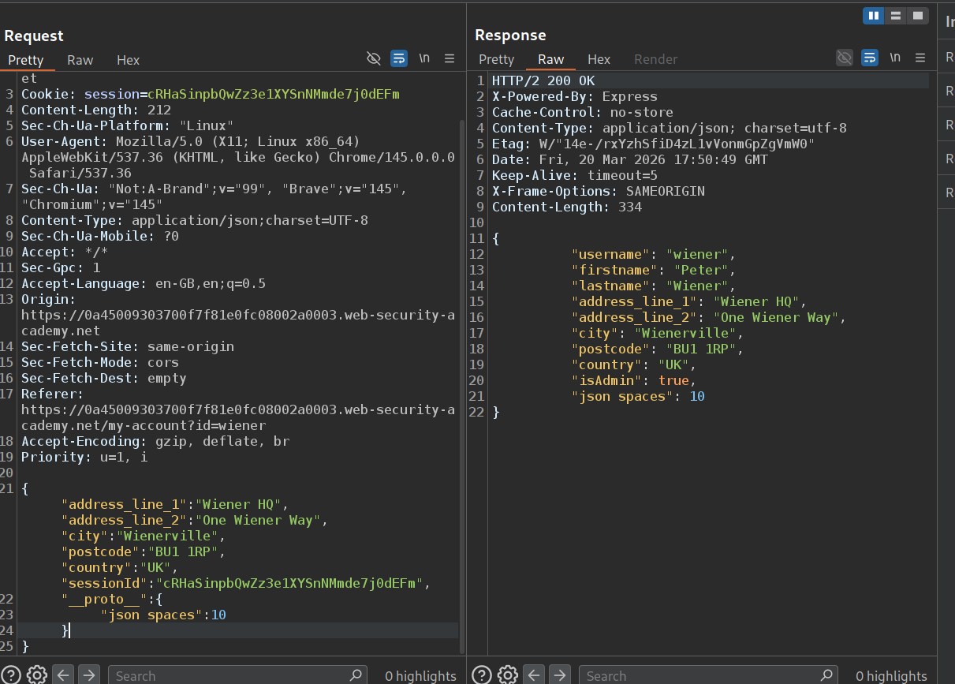
Task: Click the help icon below Request panel
Action: (11, 675)
